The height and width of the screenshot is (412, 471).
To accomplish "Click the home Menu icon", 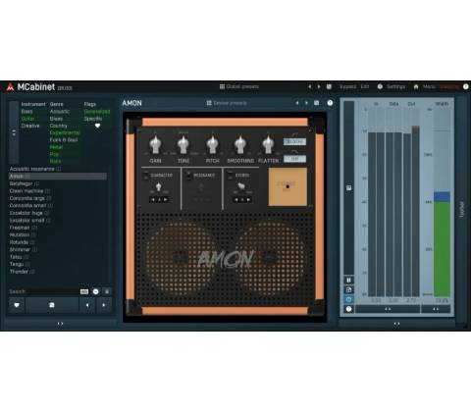I will point(416,86).
